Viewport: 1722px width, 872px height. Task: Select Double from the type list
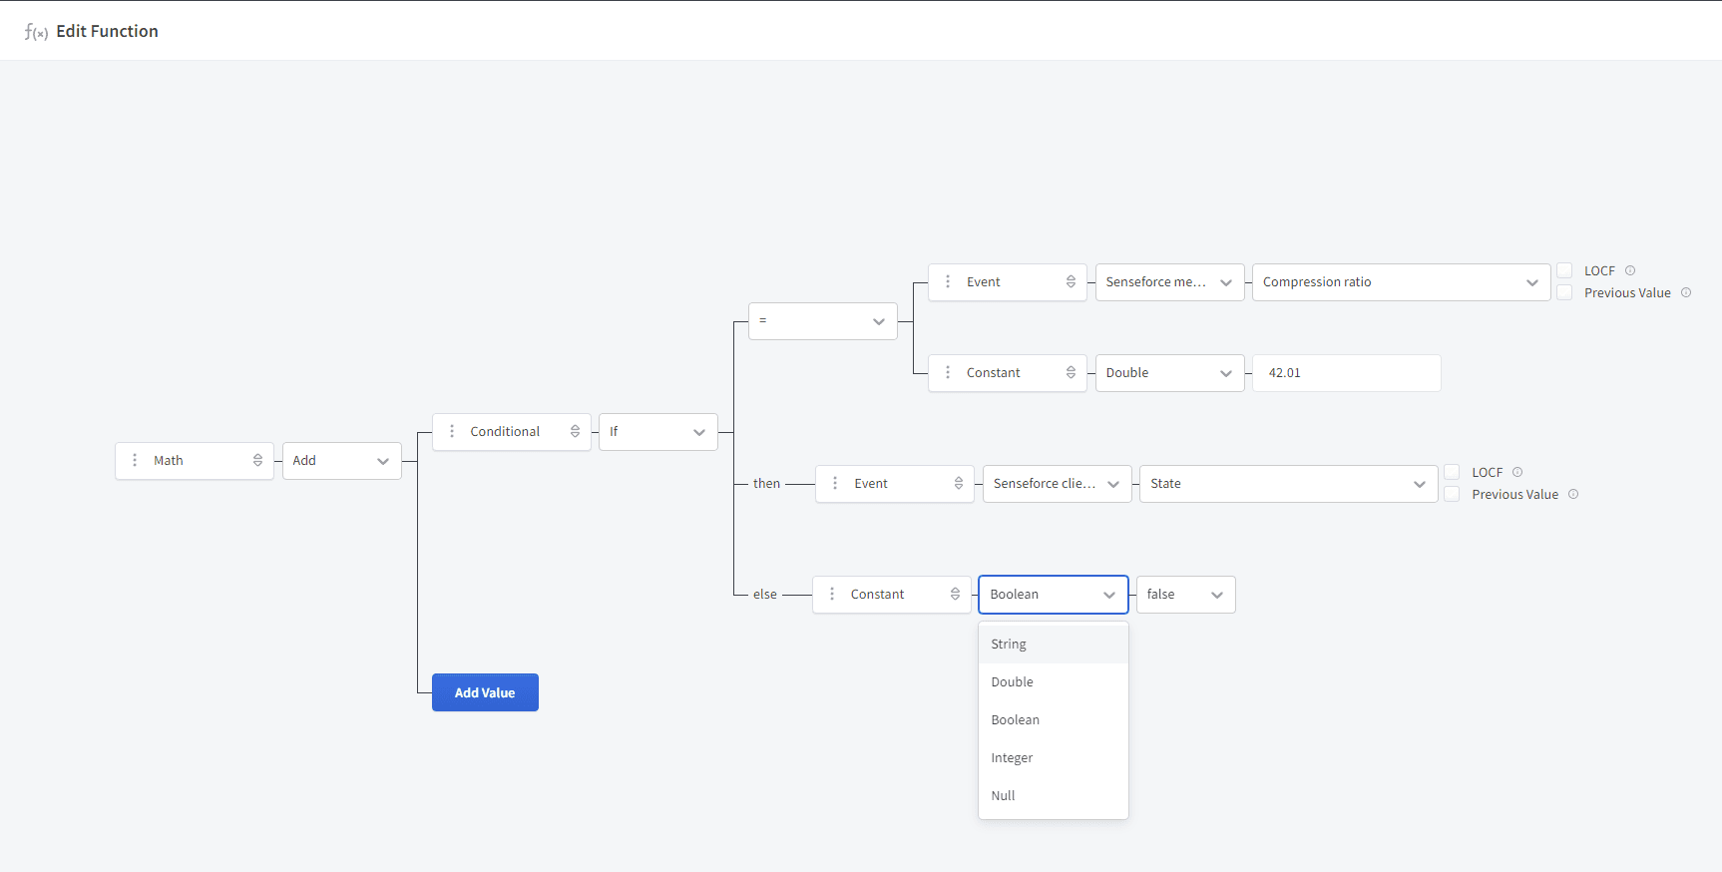click(x=1054, y=682)
